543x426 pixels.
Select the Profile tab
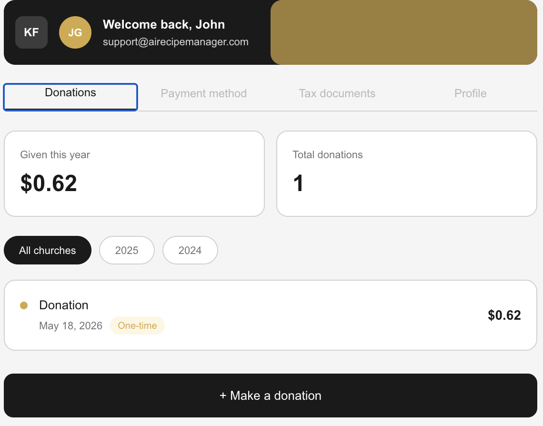[x=470, y=93]
